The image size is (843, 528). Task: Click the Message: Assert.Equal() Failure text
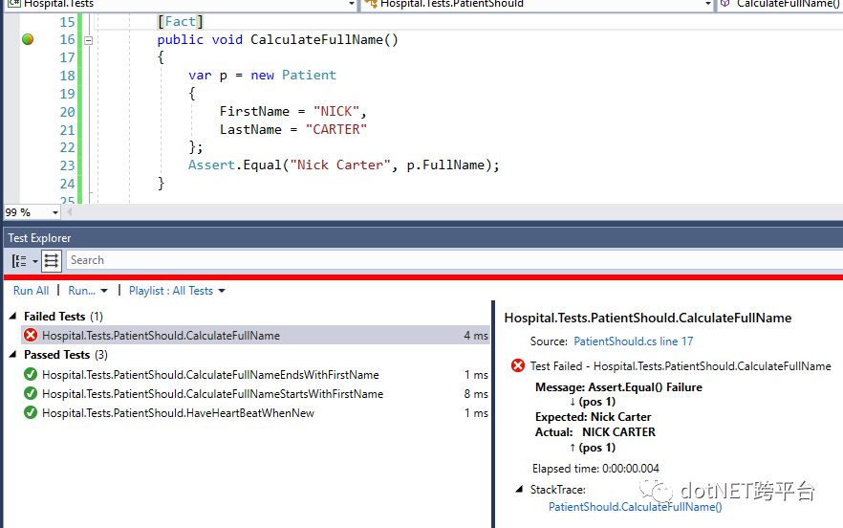coord(618,387)
